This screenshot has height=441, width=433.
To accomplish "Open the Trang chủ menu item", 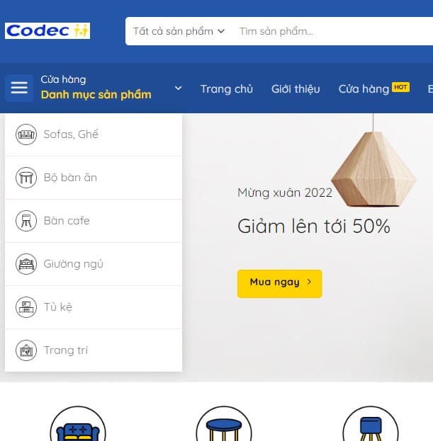I will [x=227, y=89].
